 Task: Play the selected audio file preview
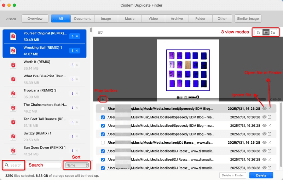coord(103,99)
